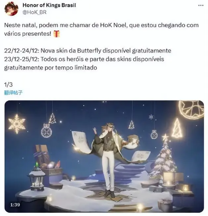Click the Honor of Kings Brasil display name

click(49, 5)
